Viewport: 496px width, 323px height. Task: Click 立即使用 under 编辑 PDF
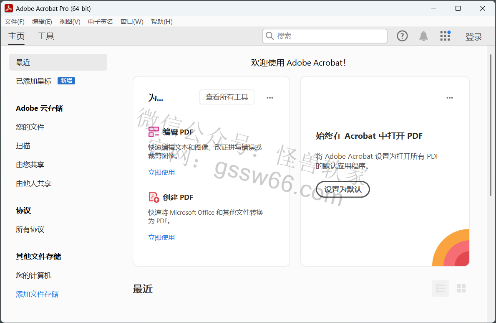[161, 173]
